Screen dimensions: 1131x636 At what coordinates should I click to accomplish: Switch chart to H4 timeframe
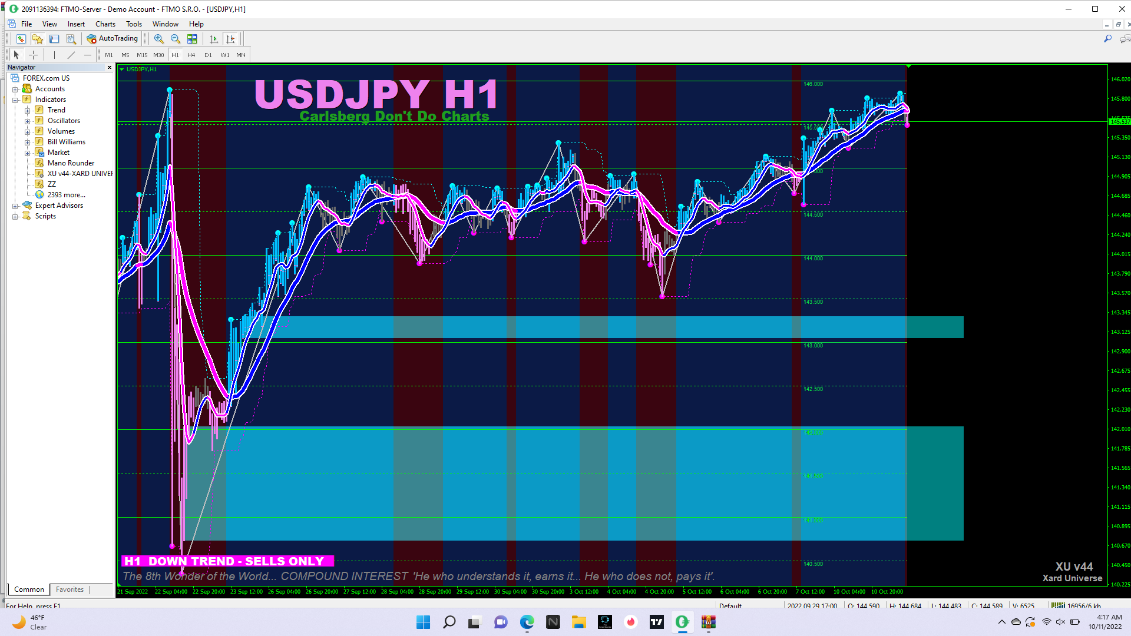pos(191,55)
